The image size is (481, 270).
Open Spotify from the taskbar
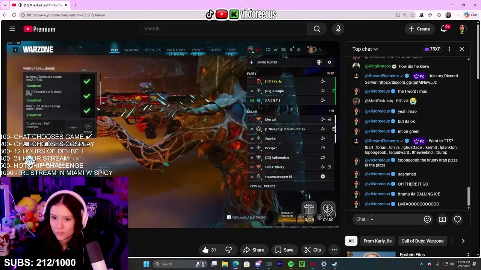pos(291,264)
